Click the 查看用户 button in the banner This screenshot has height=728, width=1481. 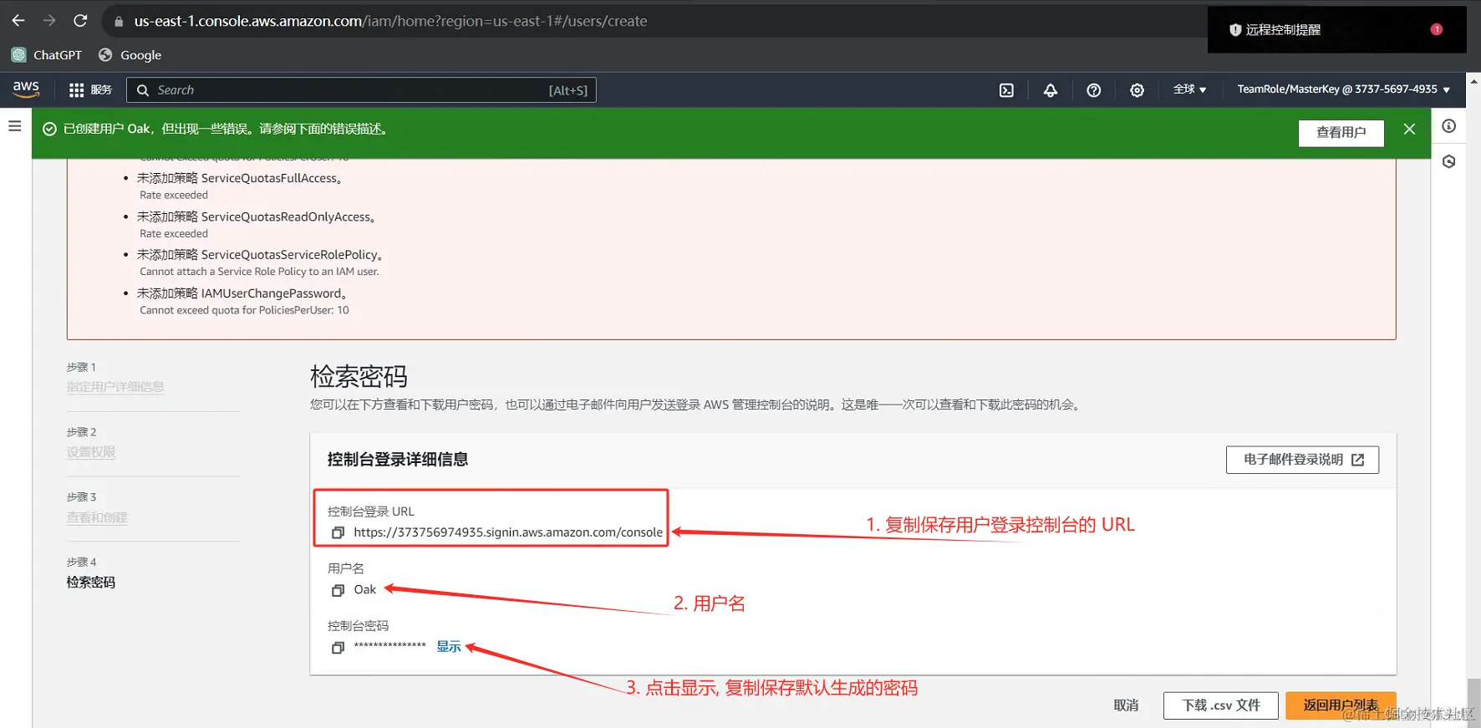1341,133
